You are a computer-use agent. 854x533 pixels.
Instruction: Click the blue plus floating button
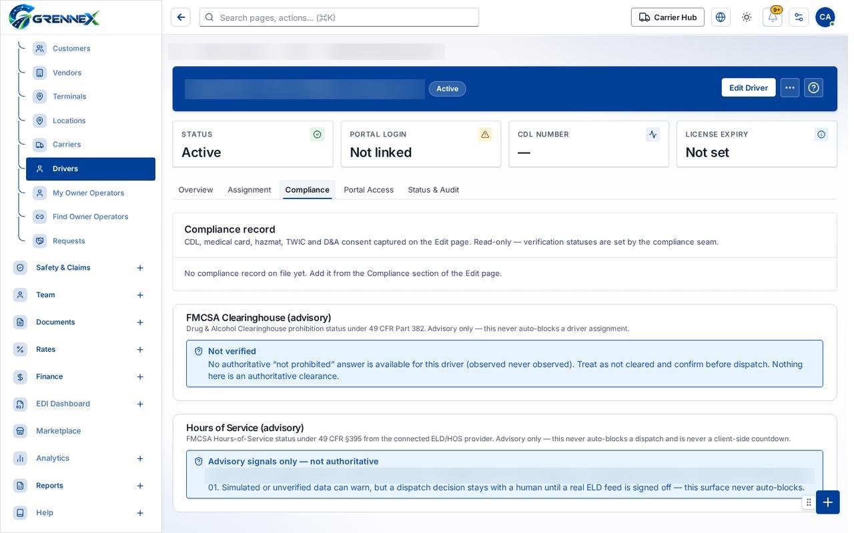(828, 502)
